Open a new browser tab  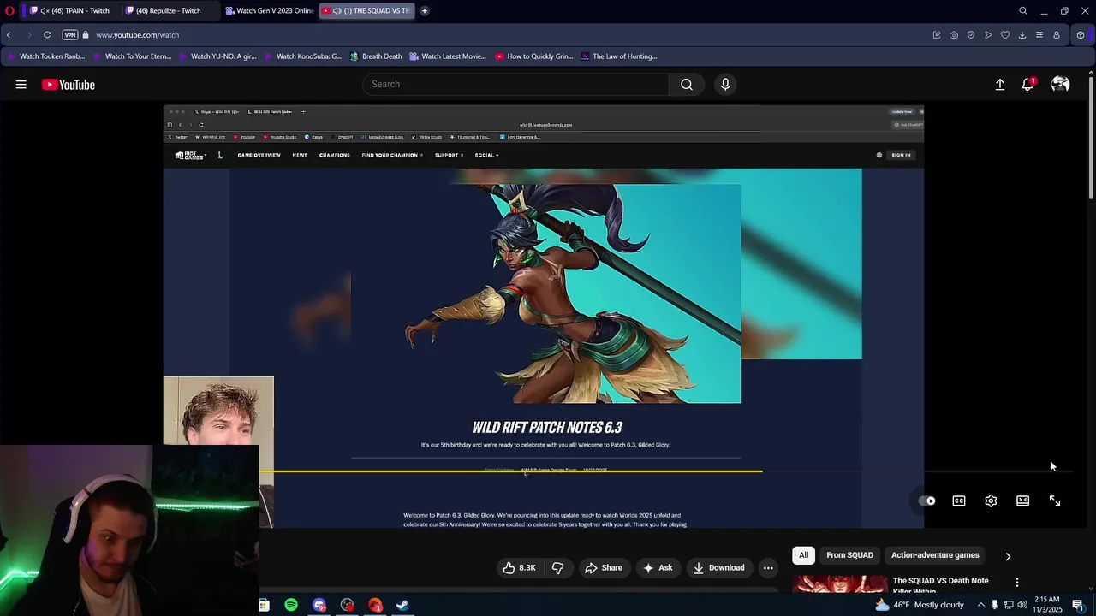coord(424,10)
